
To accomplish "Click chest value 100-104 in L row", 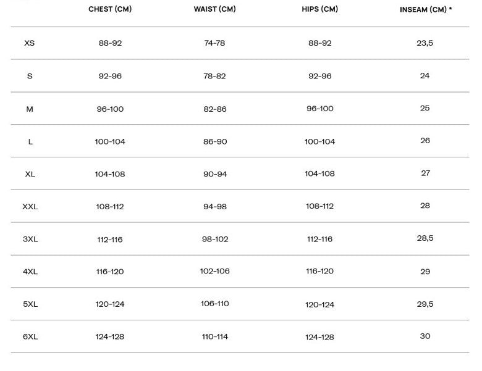I will [x=110, y=141].
